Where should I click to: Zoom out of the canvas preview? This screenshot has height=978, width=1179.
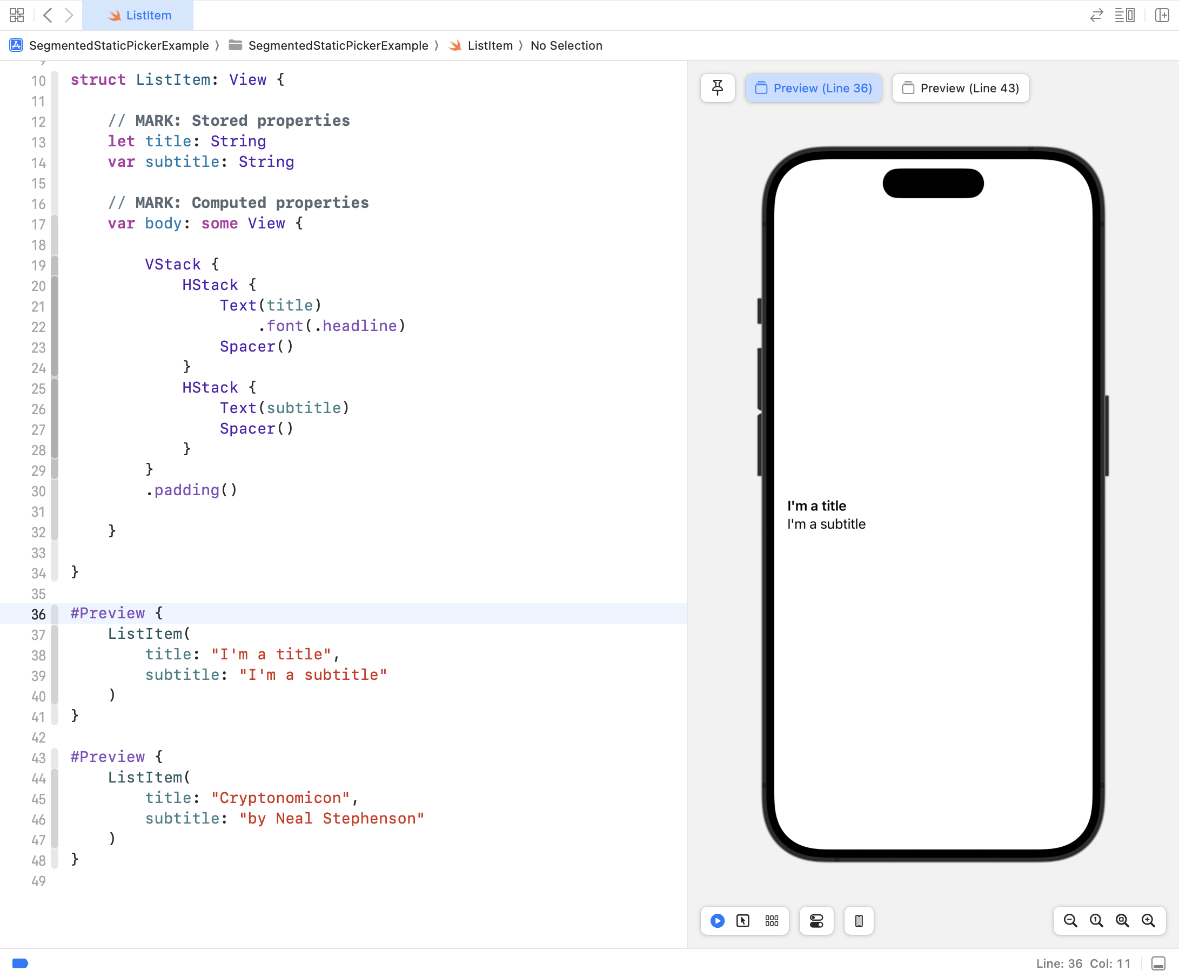click(x=1070, y=921)
